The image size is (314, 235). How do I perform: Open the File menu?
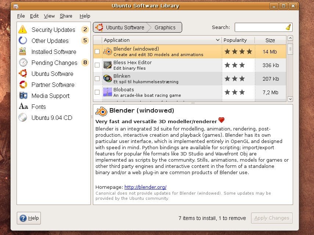(x=21, y=16)
